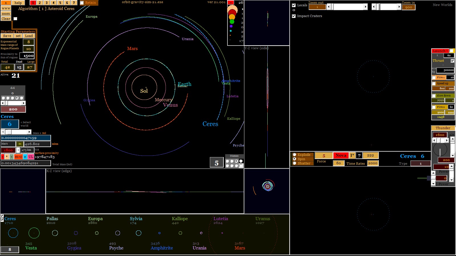The image size is (456, 256).
Task: Uncheck the Impact Craters checkbox
Action: click(x=294, y=16)
